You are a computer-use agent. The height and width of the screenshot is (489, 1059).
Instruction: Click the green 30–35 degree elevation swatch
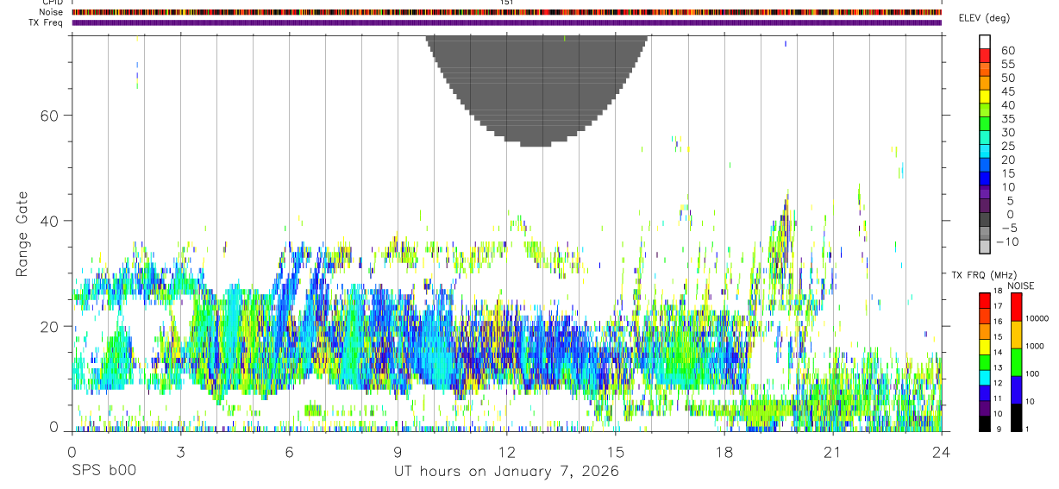point(986,124)
